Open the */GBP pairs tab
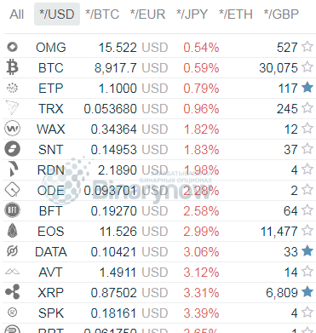Screen dimensions: 316x333 pyautogui.click(x=281, y=14)
